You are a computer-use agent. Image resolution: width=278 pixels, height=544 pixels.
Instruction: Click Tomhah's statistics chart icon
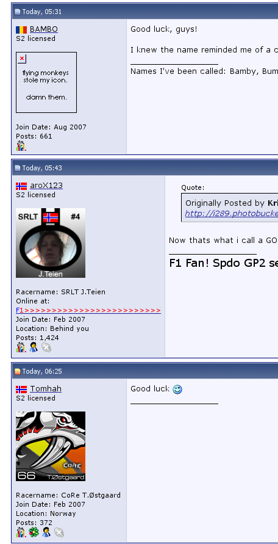tap(21, 532)
